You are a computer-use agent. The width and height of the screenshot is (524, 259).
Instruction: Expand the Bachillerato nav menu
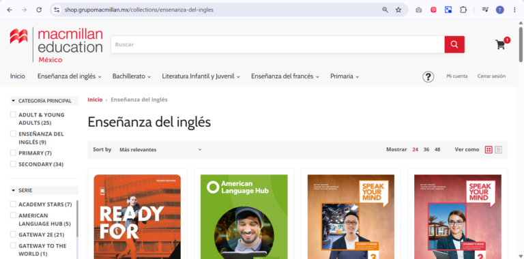pyautogui.click(x=131, y=76)
